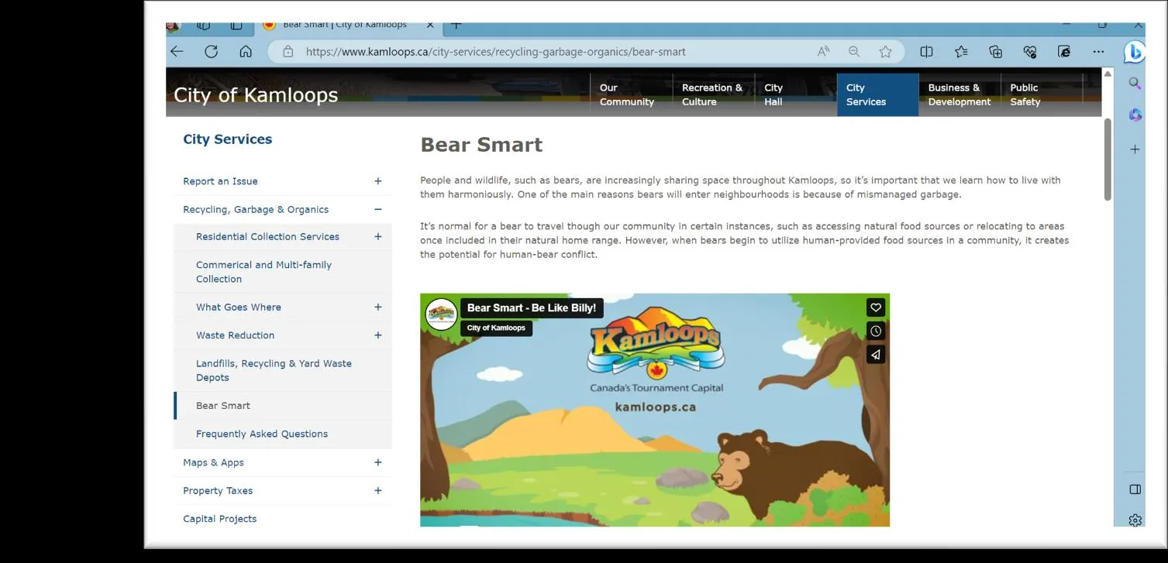The width and height of the screenshot is (1168, 563).
Task: Open Public Safety menu
Action: pyautogui.click(x=1042, y=94)
